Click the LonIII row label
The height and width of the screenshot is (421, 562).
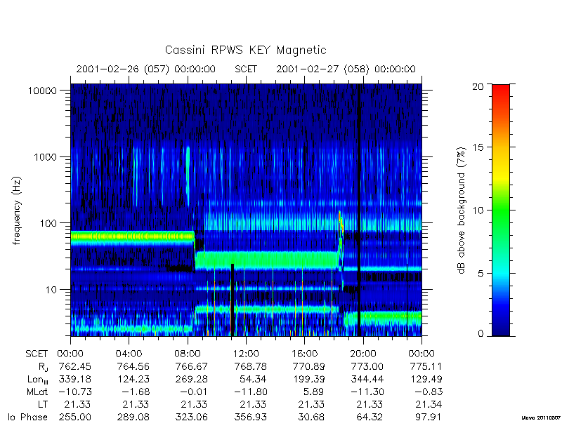tap(37, 380)
